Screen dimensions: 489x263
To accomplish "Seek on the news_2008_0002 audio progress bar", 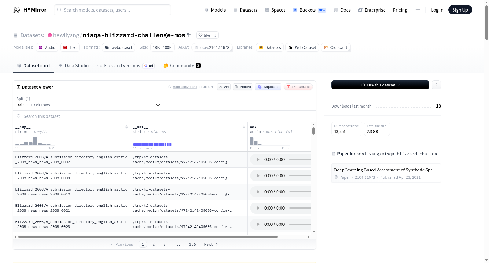I will 300,159.
